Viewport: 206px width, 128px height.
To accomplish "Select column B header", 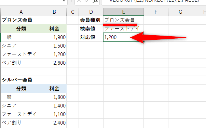I will 54,12.
